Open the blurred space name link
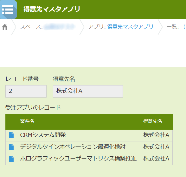This screenshot has height=177, width=186. pos(59,27)
